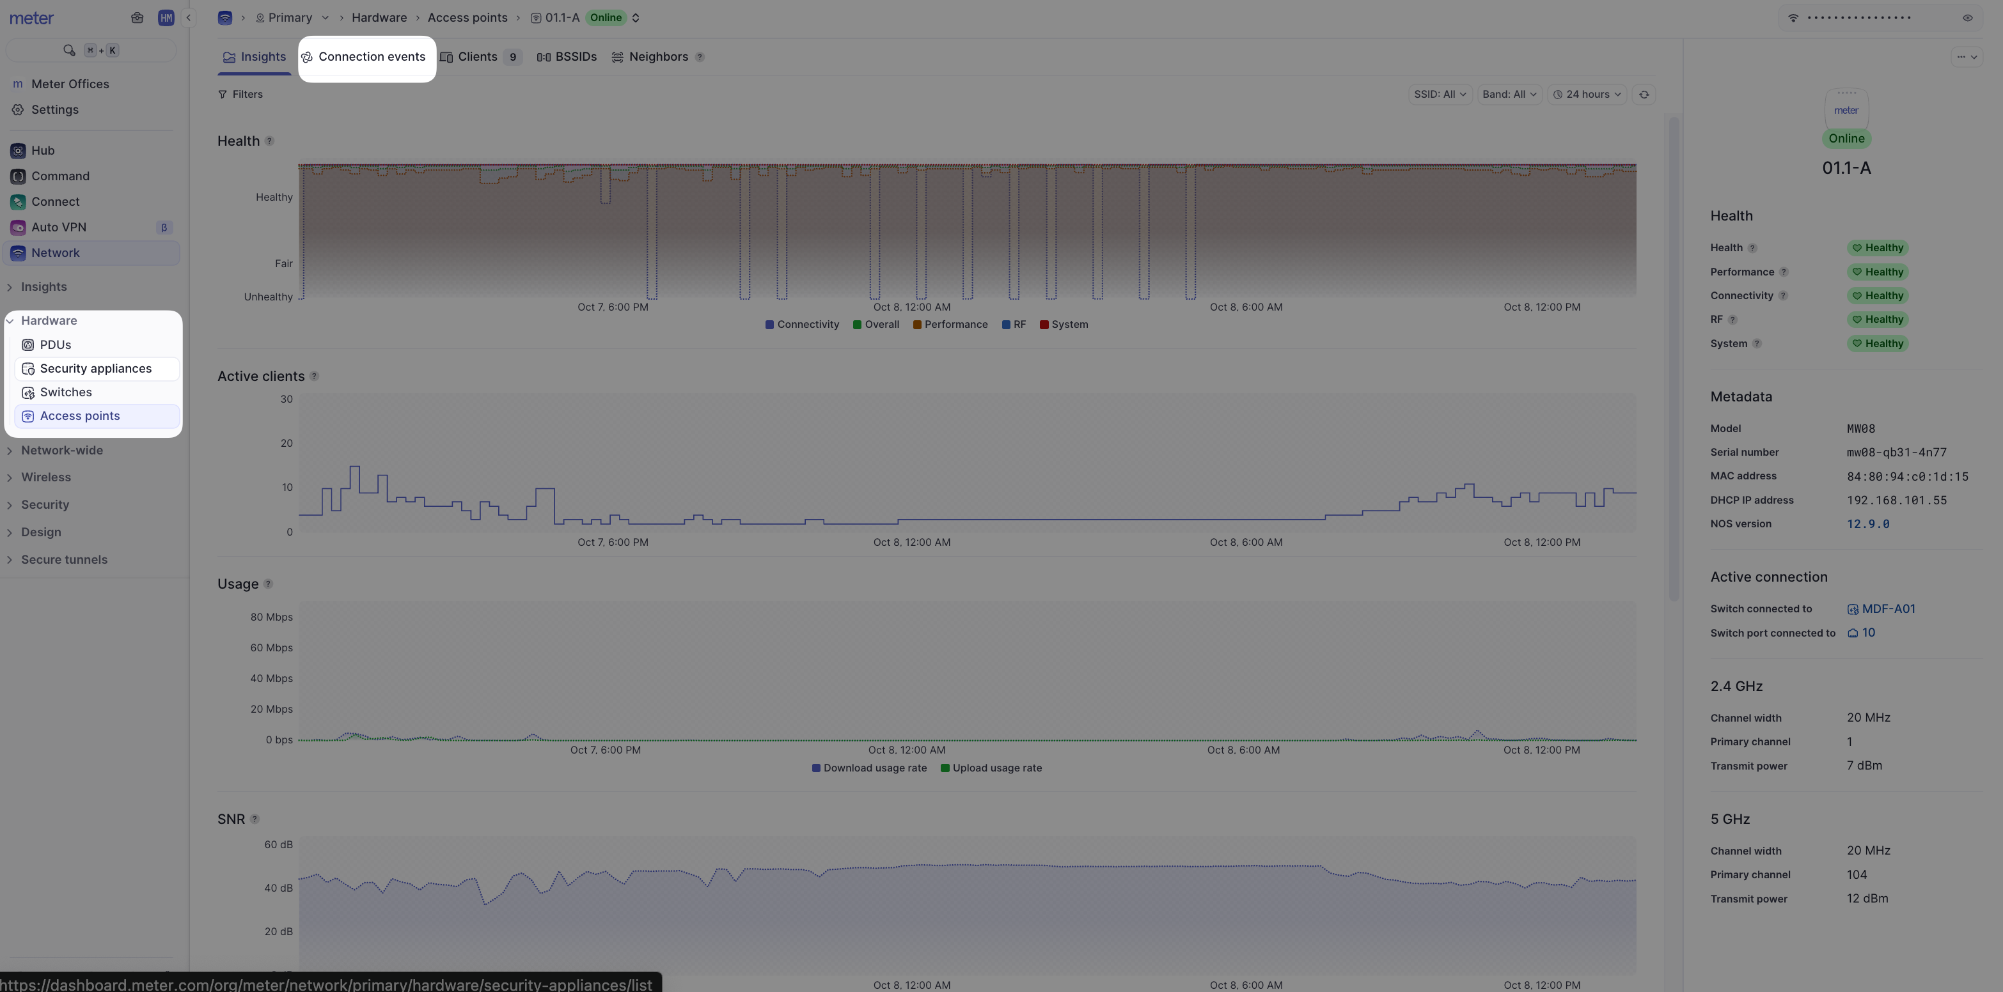Expand the Wireless sidebar section
The image size is (2003, 992).
click(46, 477)
